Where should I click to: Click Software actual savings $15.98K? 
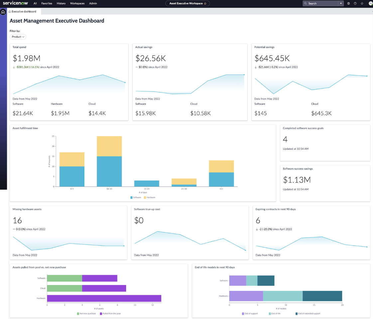146,114
